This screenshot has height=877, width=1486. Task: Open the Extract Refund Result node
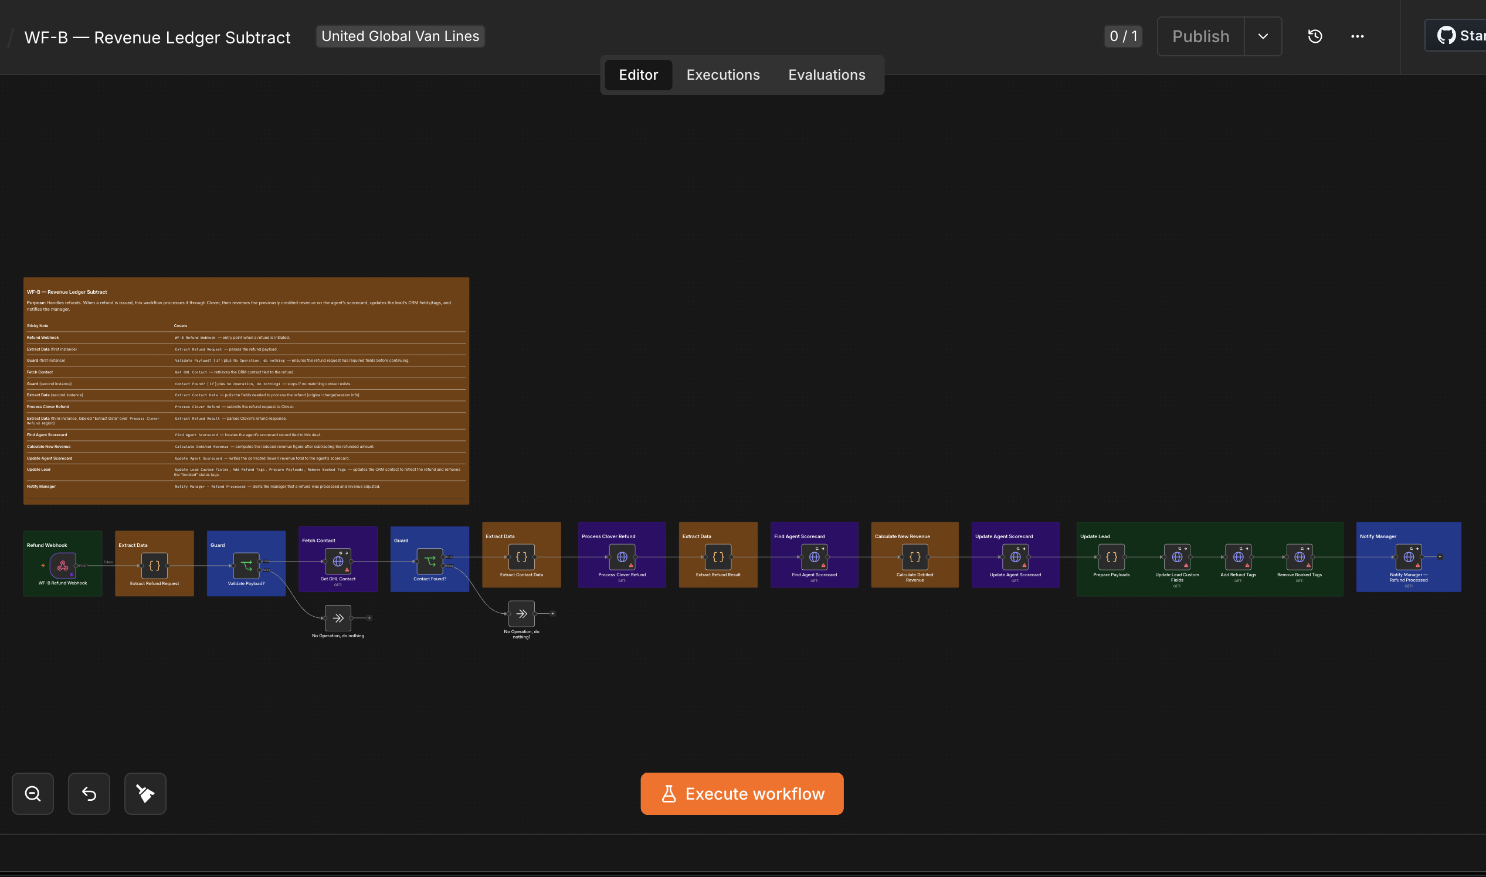(x=718, y=557)
